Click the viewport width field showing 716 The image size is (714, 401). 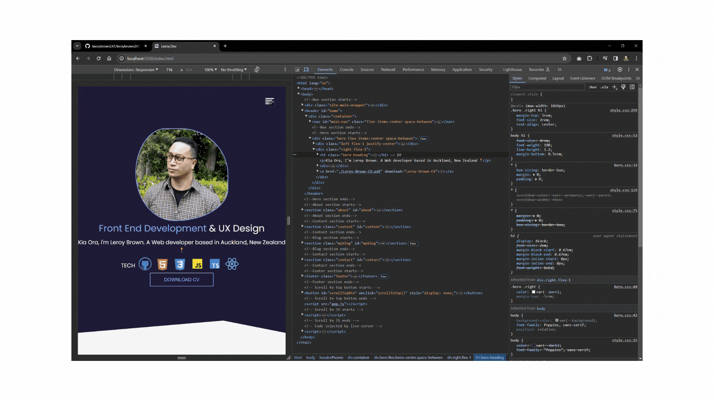(x=170, y=70)
